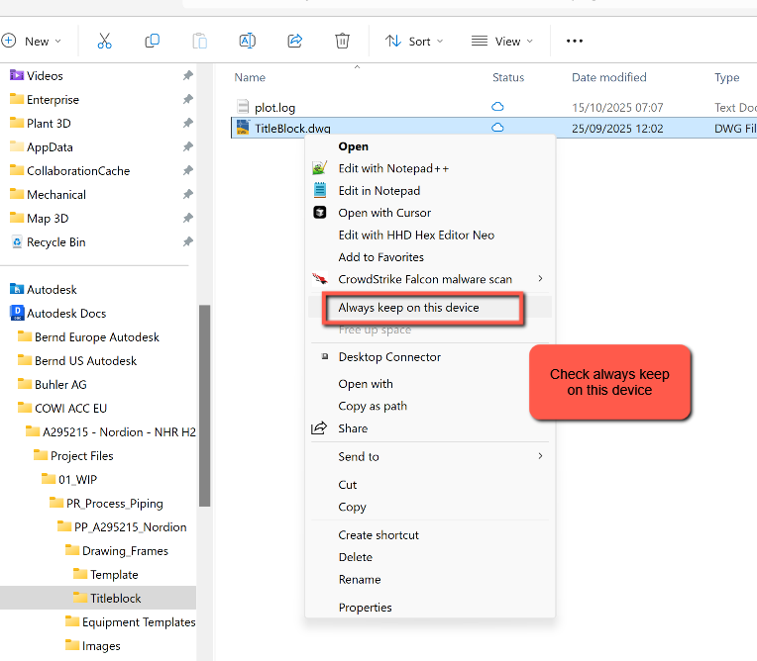Select Copy as path
This screenshot has width=757, height=661.
373,406
